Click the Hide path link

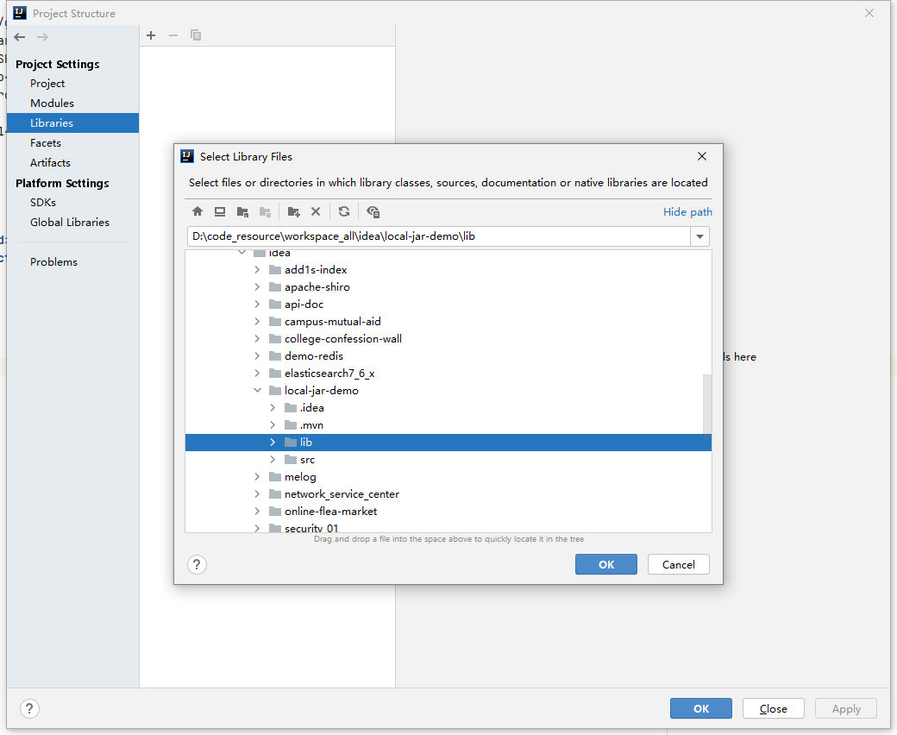point(687,211)
